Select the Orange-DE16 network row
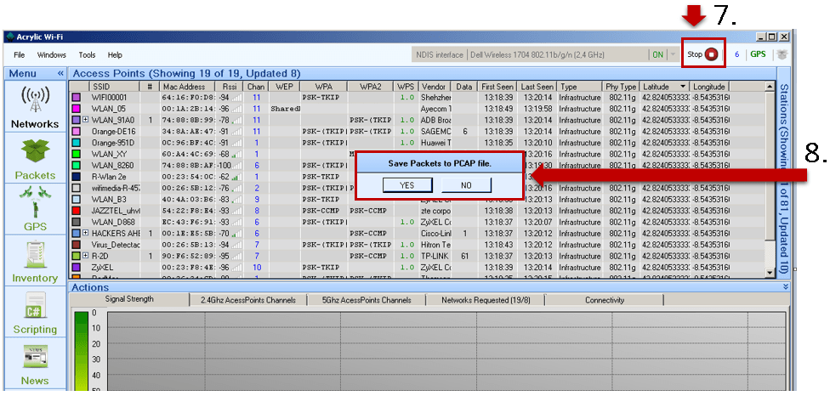 (x=418, y=132)
